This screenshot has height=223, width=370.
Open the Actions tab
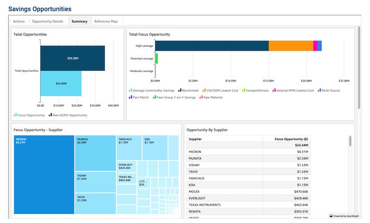[18, 22]
